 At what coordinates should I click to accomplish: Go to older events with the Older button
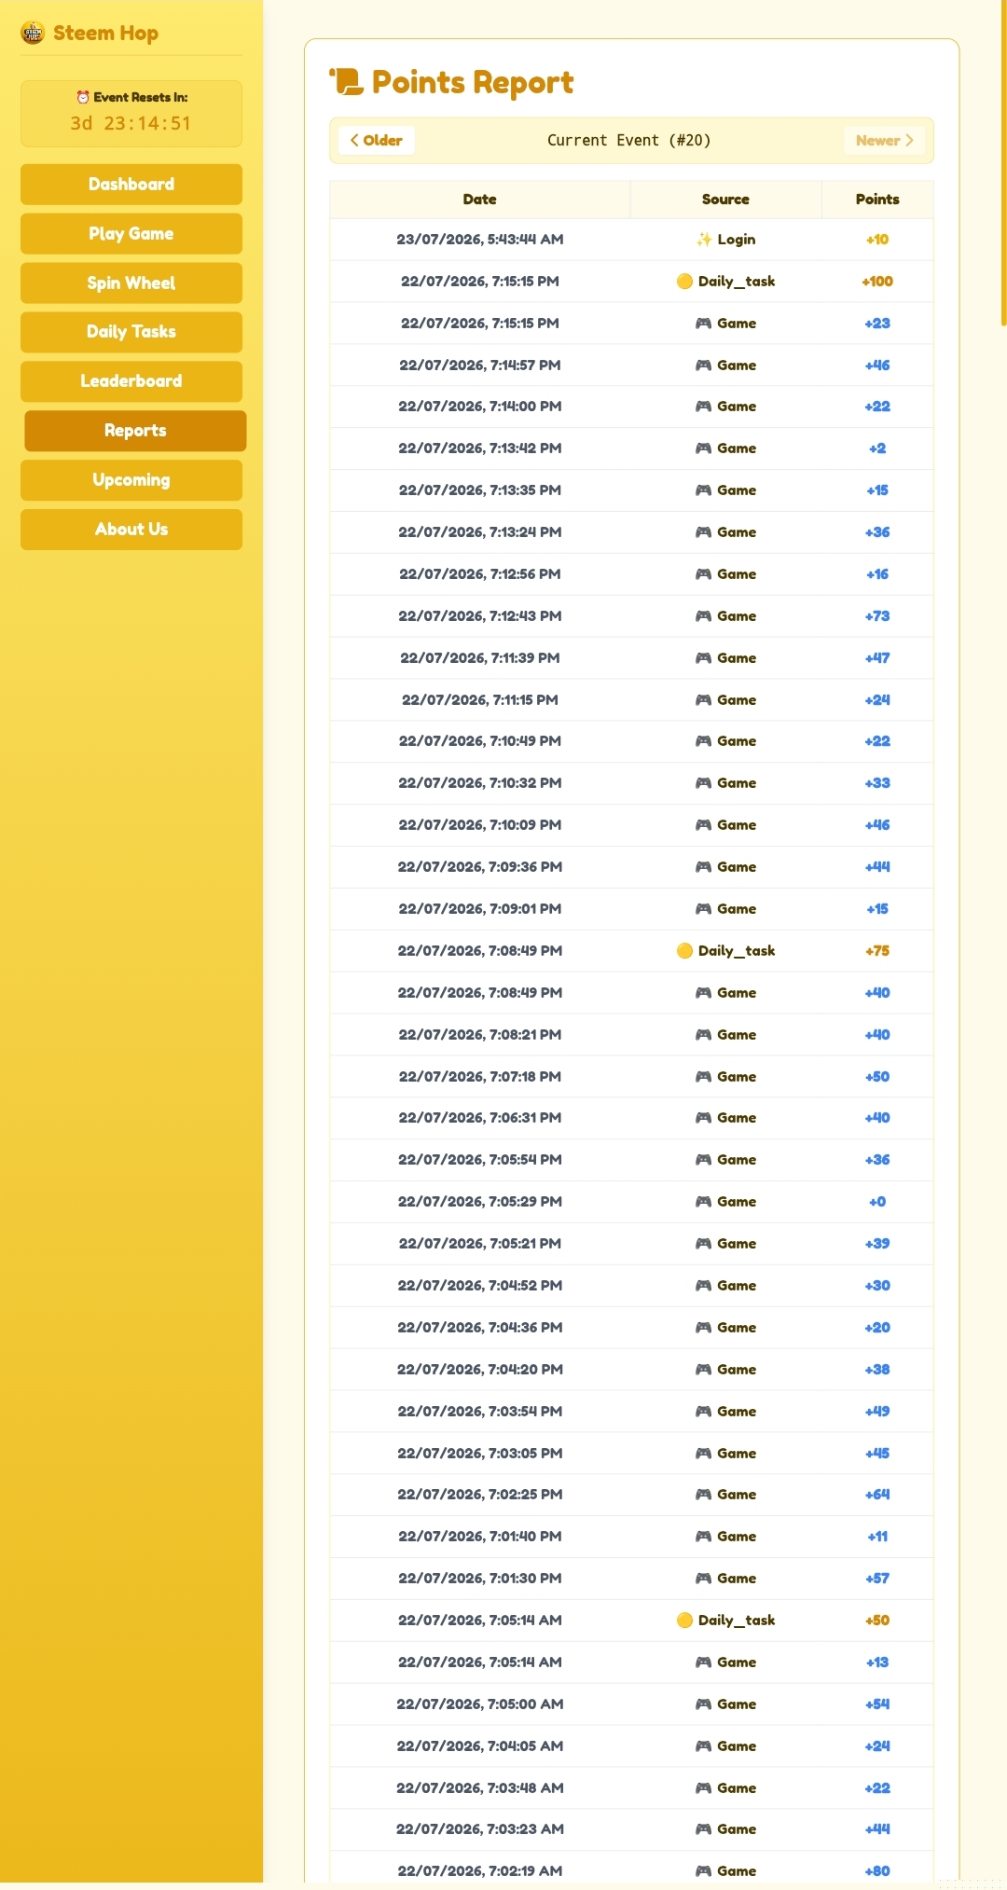point(377,141)
